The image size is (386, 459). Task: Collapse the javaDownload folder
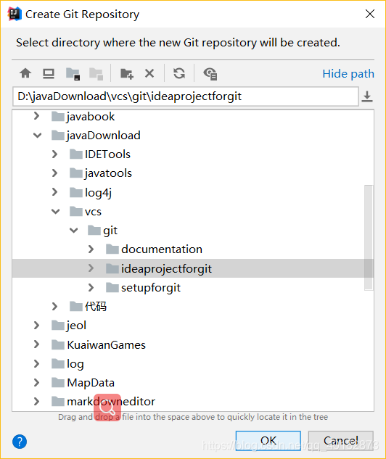click(37, 136)
